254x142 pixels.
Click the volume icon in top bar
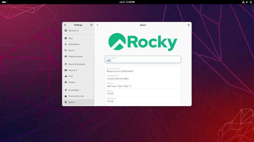coord(247,2)
